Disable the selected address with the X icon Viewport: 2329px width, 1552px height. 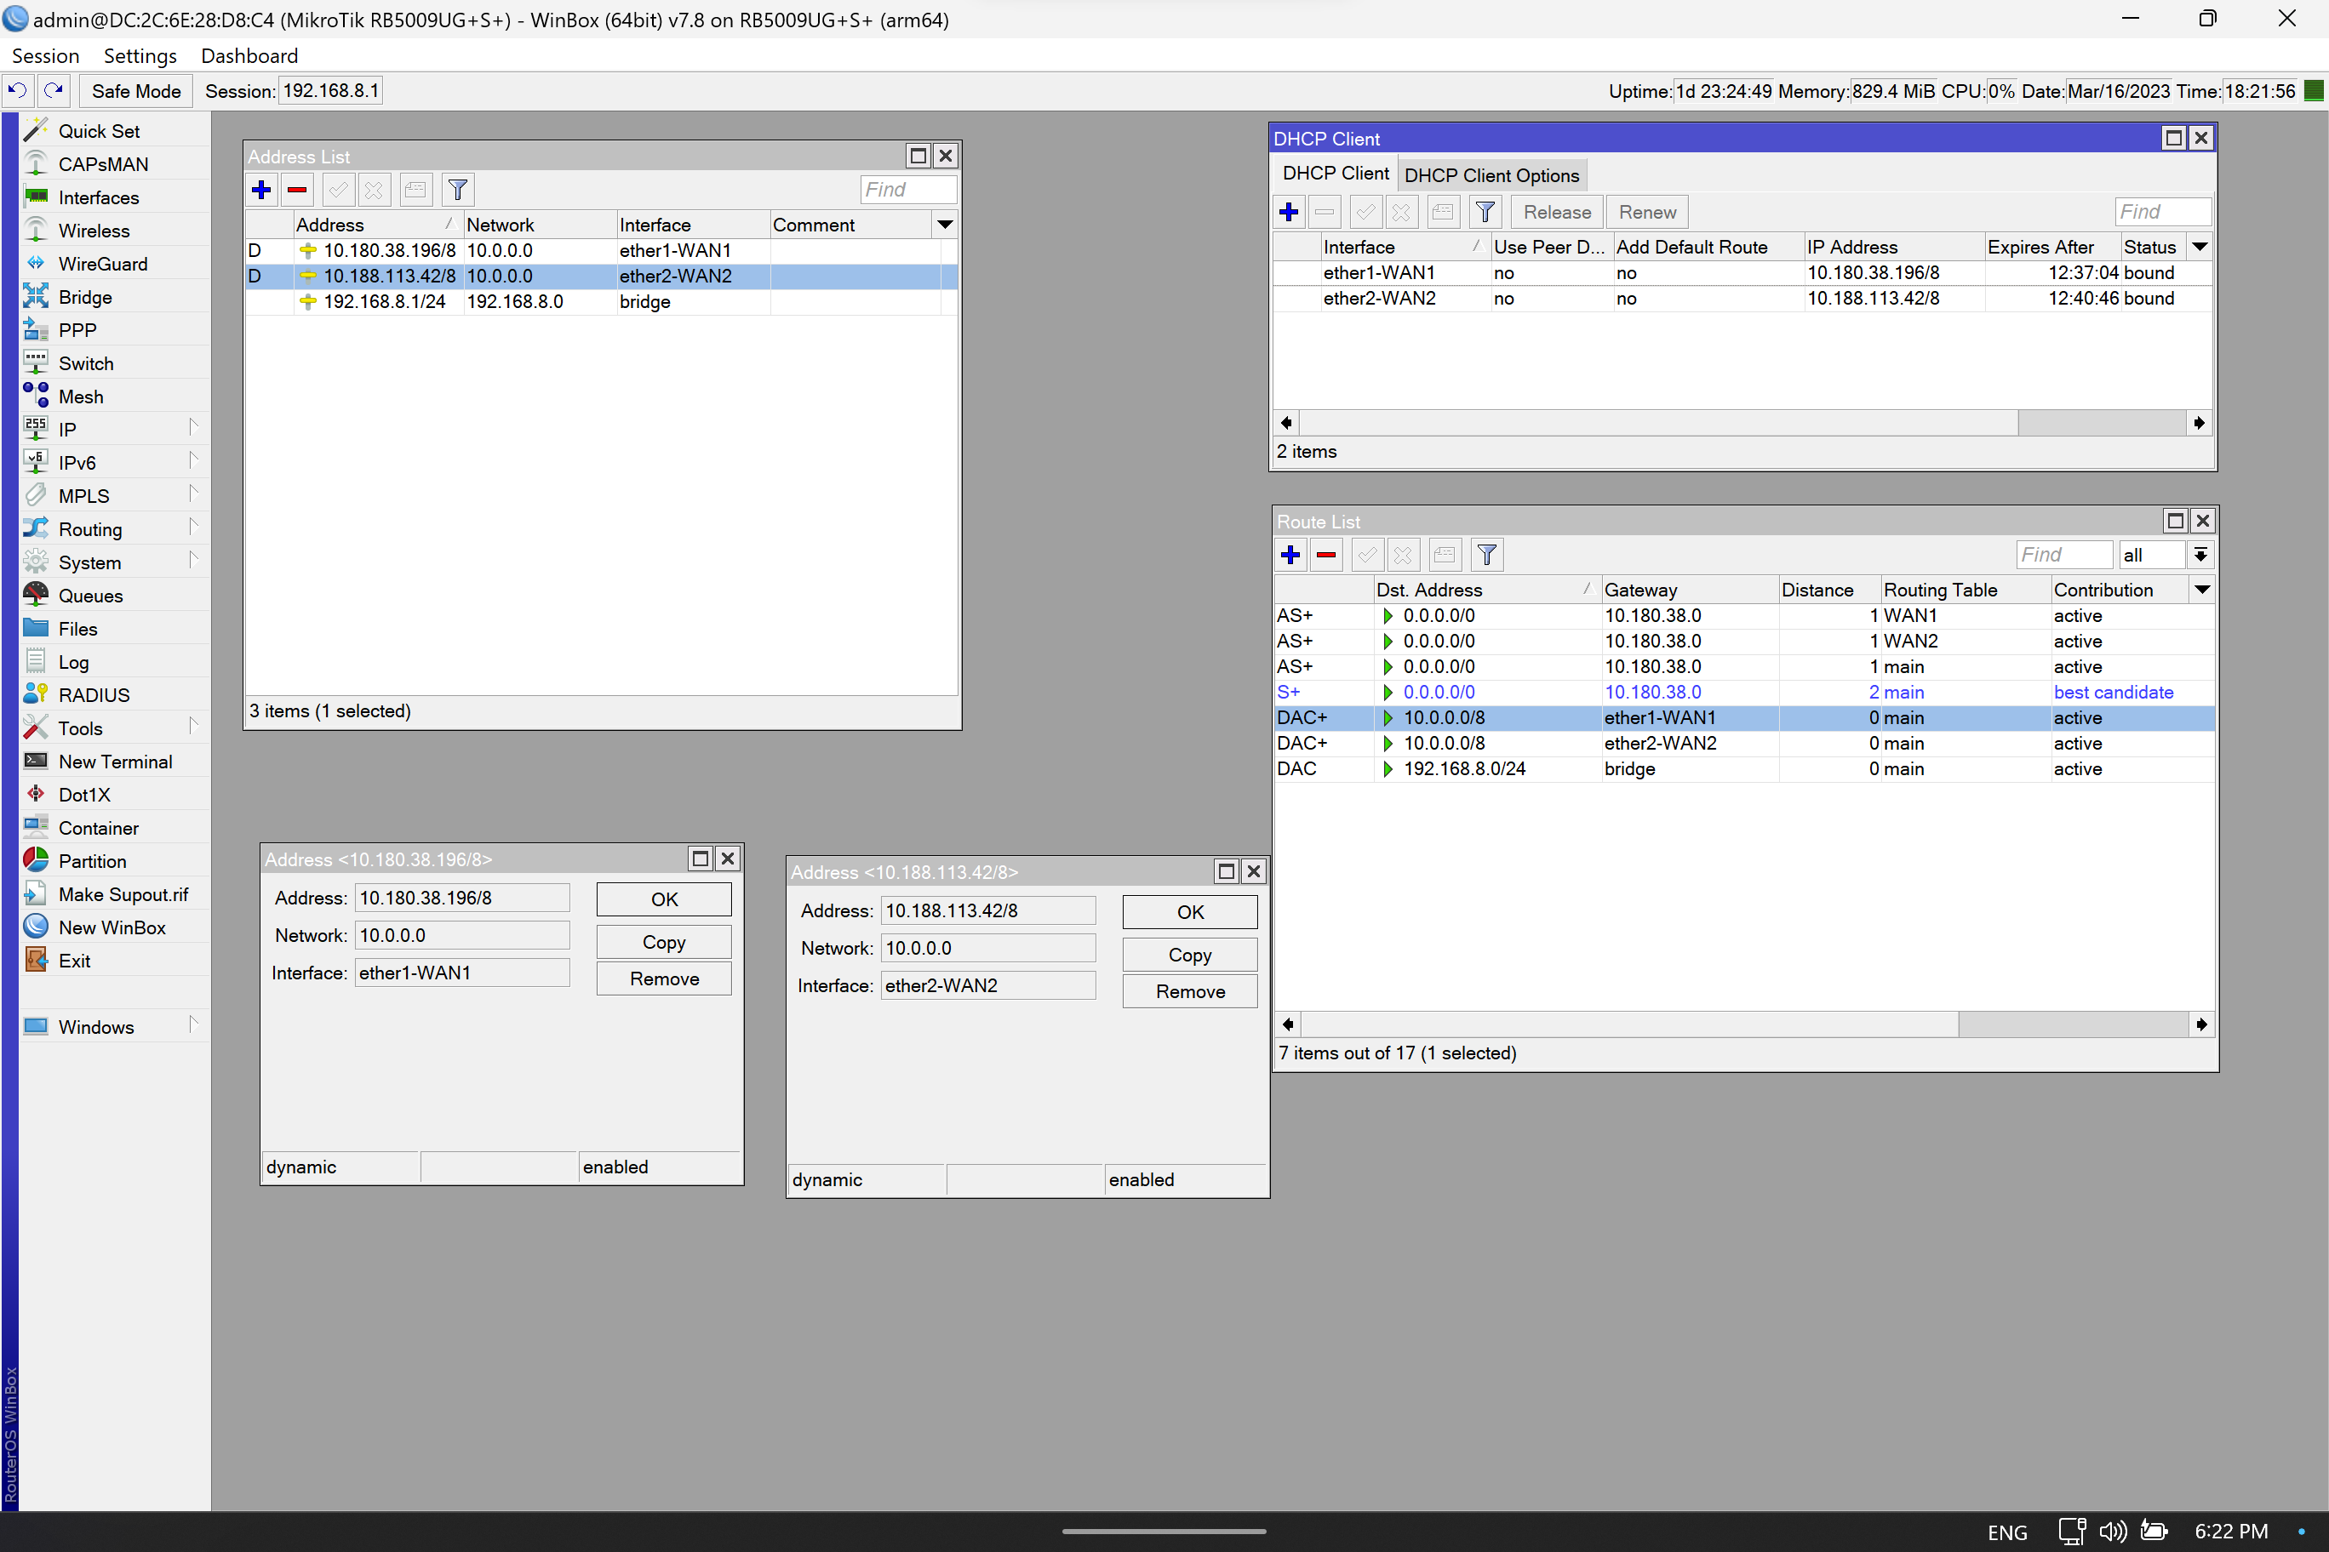[375, 189]
